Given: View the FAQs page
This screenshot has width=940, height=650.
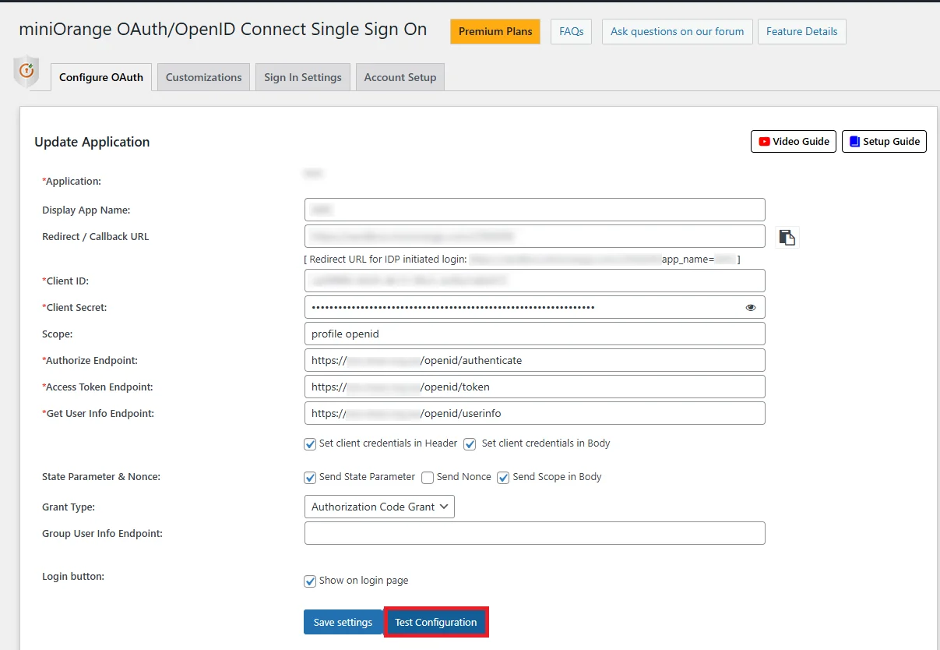Looking at the screenshot, I should point(571,31).
